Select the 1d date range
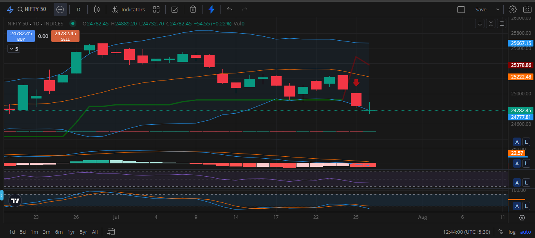The height and width of the screenshot is (238, 535). [12, 232]
